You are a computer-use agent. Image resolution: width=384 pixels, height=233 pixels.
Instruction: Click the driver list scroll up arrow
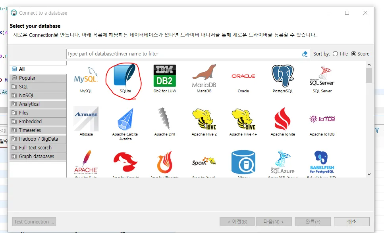coord(369,65)
